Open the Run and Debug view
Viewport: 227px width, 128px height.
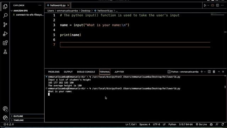point(5,34)
